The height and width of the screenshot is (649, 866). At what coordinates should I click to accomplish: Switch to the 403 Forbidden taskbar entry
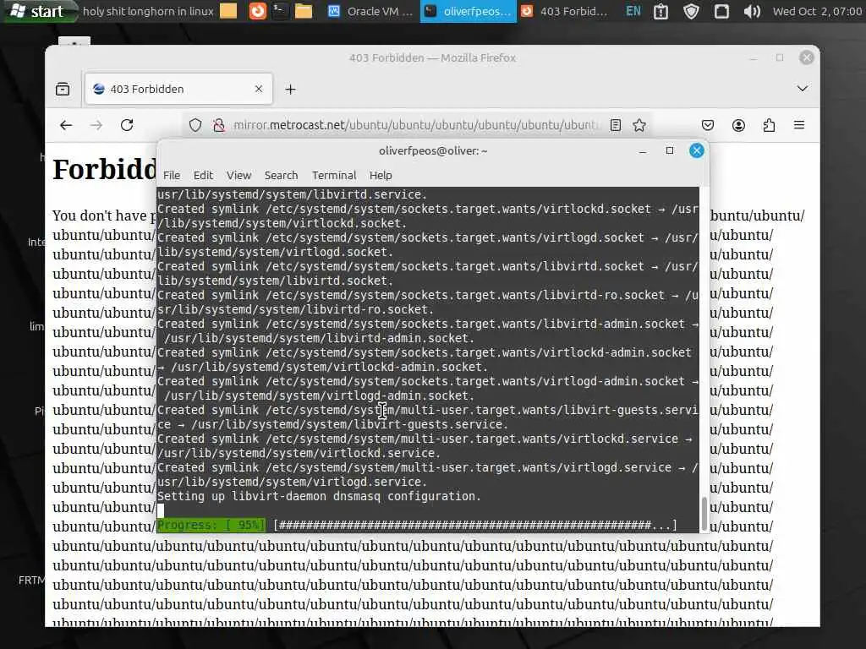pos(564,11)
